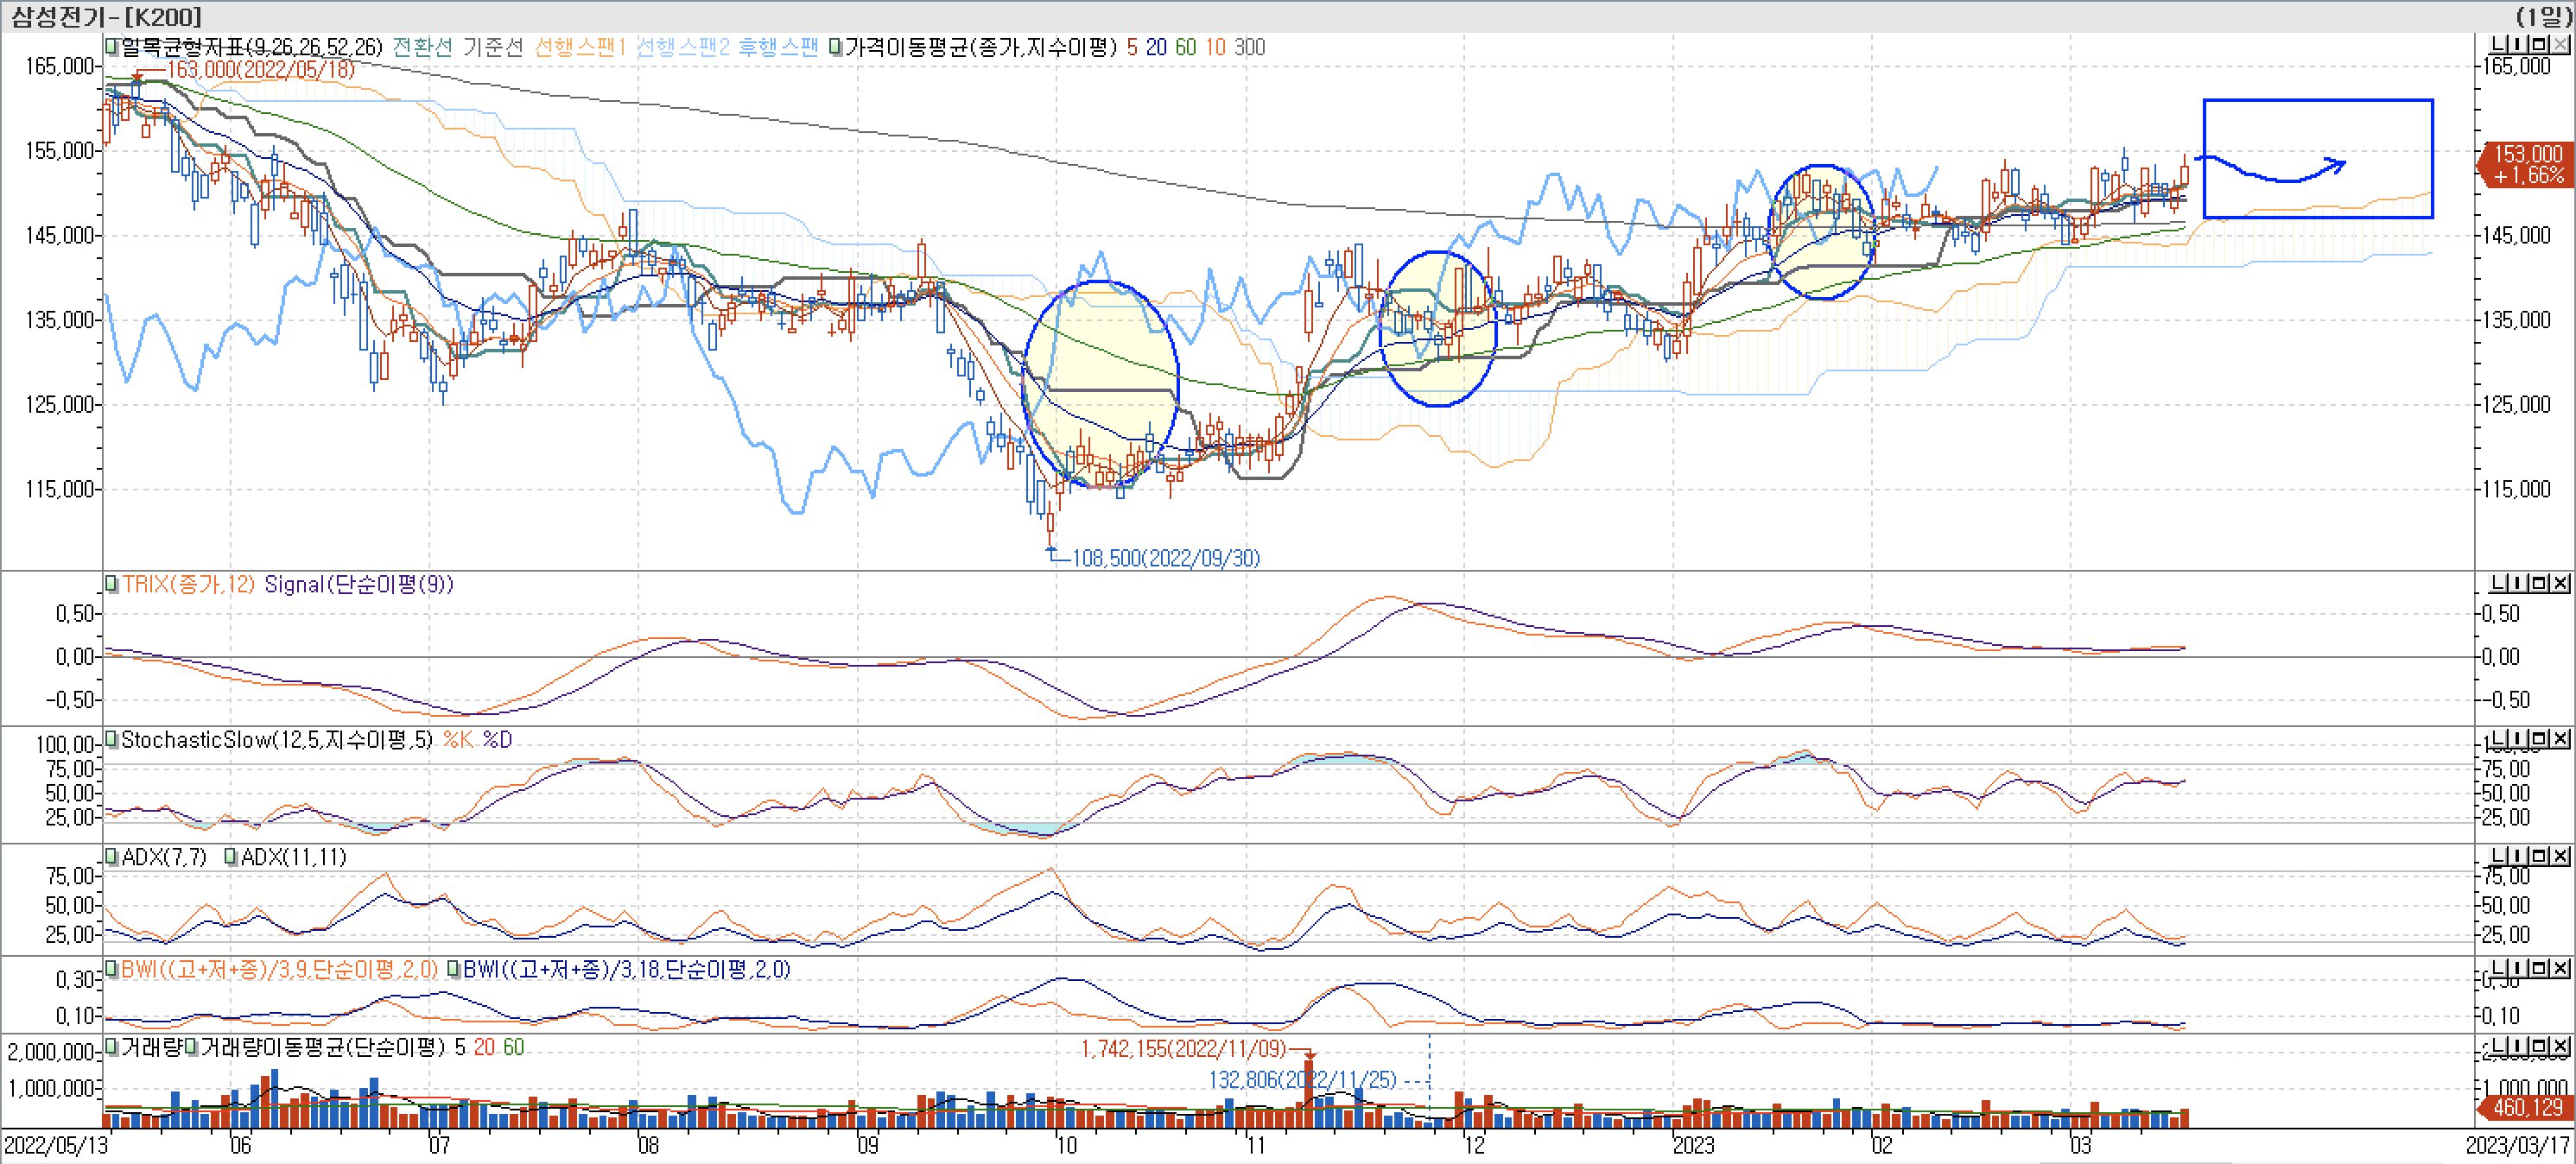
Task: Close the ADX indicator panel
Action: click(x=2560, y=855)
